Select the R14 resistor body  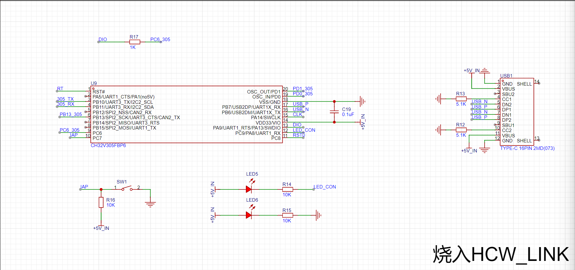point(287,189)
